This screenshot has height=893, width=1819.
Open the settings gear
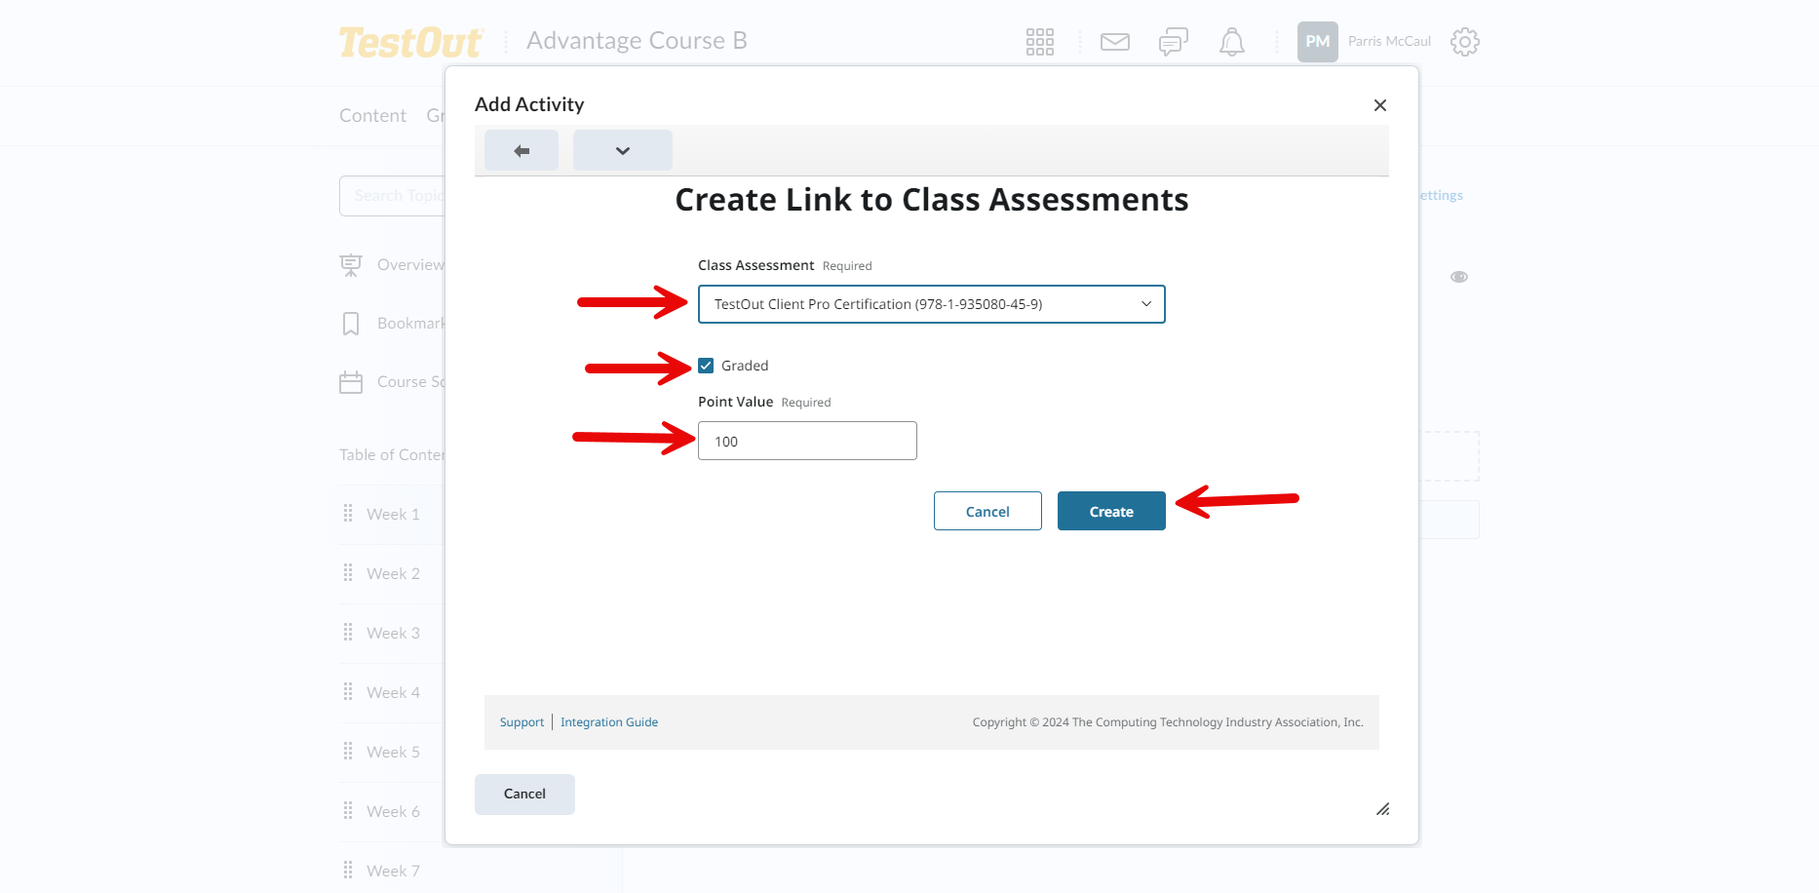pyautogui.click(x=1464, y=42)
